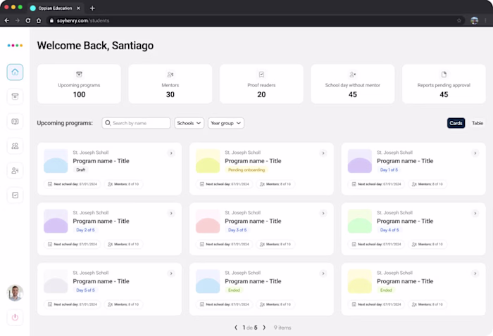Open the people group sidebar icon

click(15, 146)
